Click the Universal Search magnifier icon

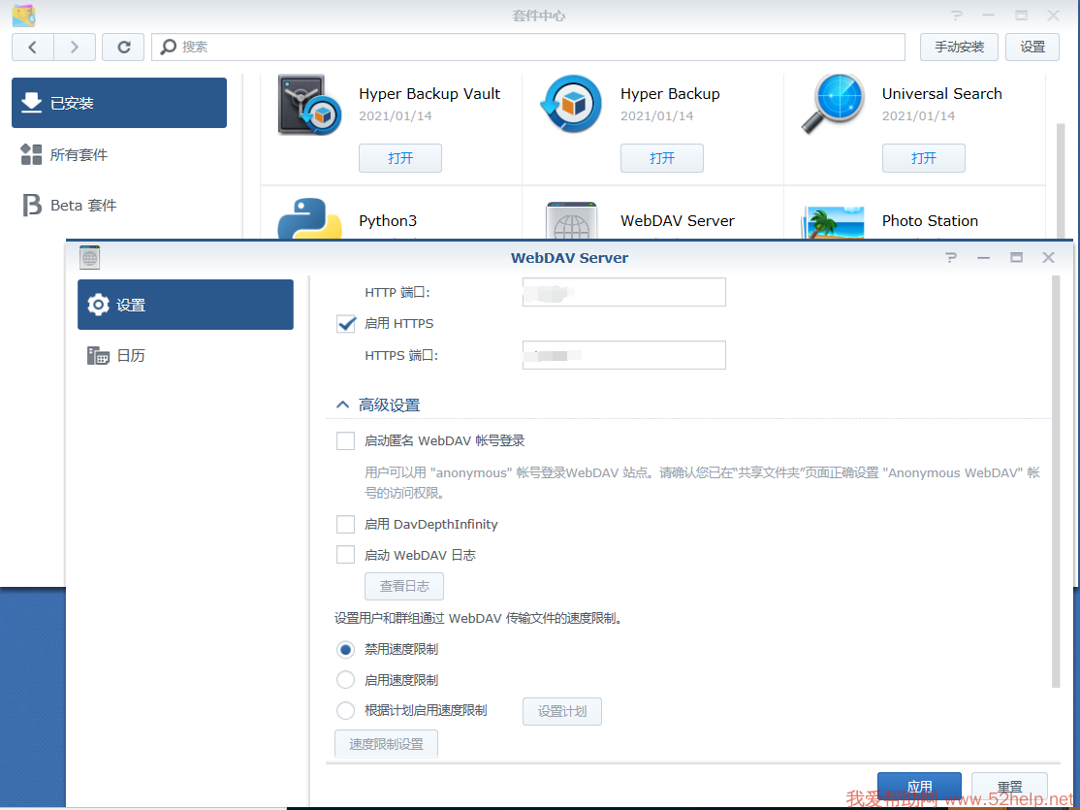(x=833, y=105)
